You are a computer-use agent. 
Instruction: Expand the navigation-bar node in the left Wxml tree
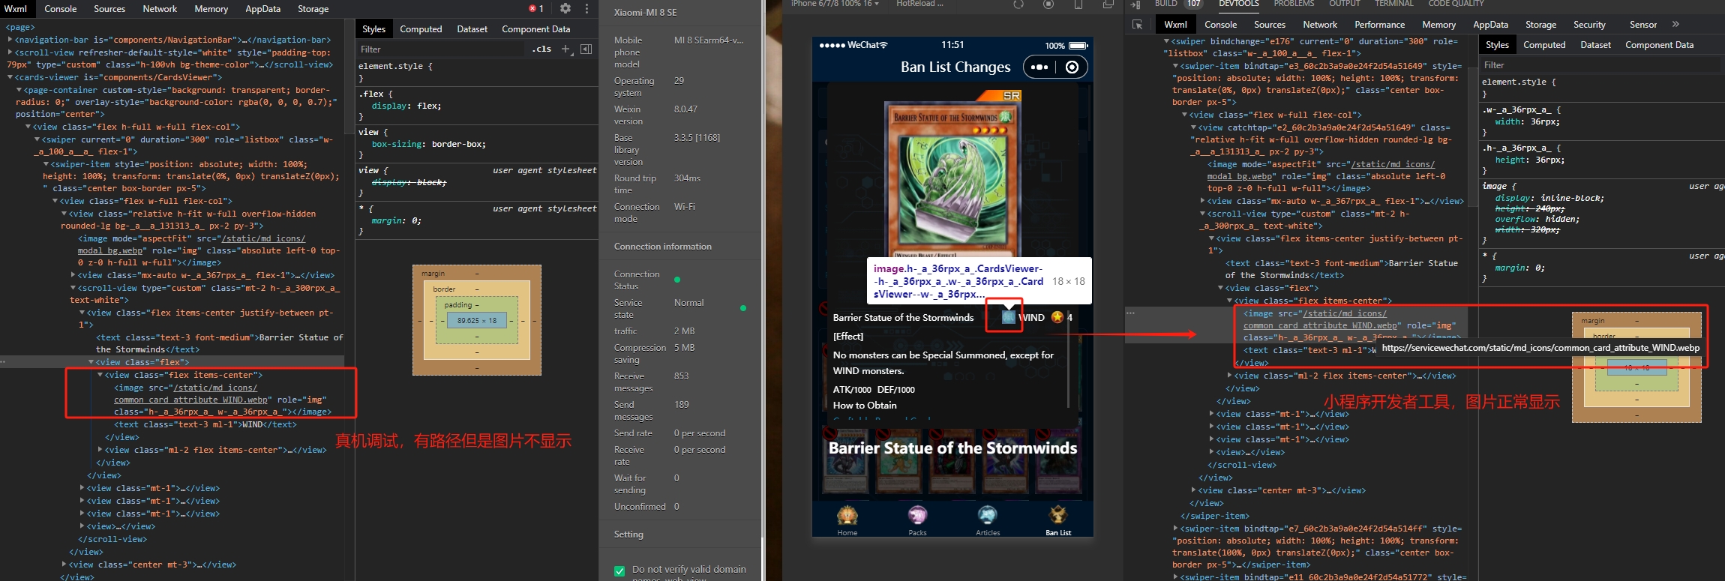pyautogui.click(x=10, y=40)
